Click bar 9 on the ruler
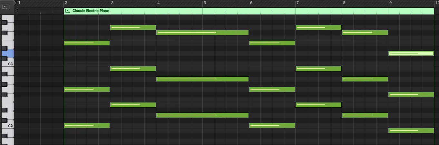Image resolution: width=439 pixels, height=145 pixels. [390, 3]
